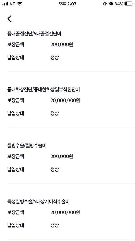Open 중대화상진단/중대한화상및부식진단비 coverage item
135x241 pixels.
click(x=44, y=90)
